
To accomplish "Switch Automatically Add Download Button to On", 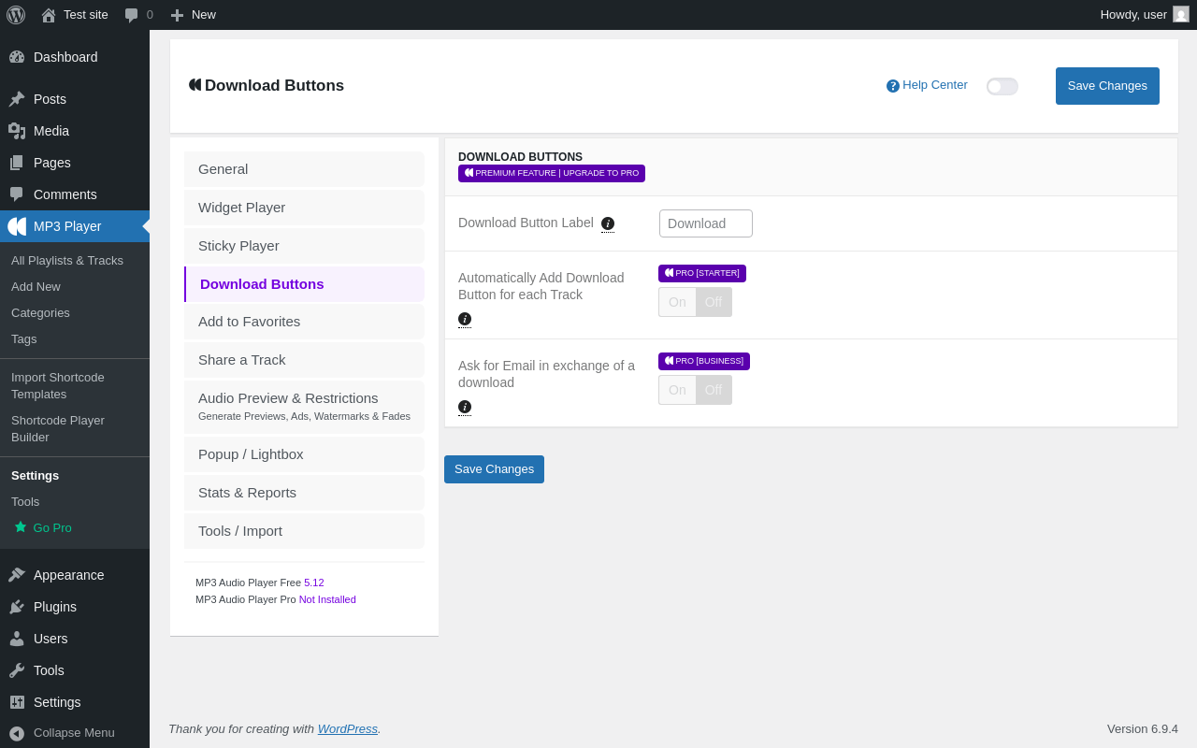I will pos(677,302).
